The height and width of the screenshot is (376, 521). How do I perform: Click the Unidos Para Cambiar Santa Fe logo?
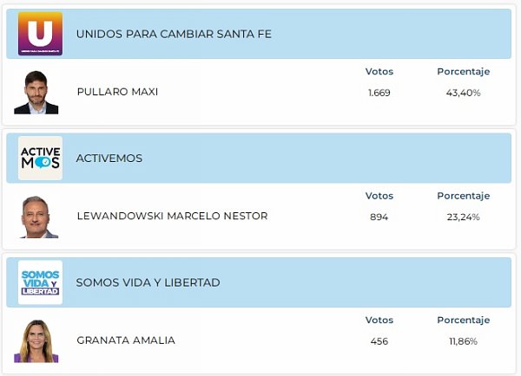point(40,34)
